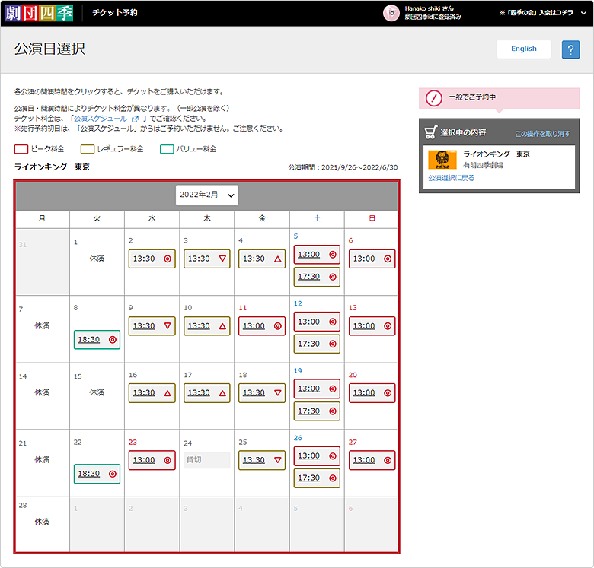Select the 17:30 show on Saturday February 5
The width and height of the screenshot is (594, 568).
click(317, 277)
